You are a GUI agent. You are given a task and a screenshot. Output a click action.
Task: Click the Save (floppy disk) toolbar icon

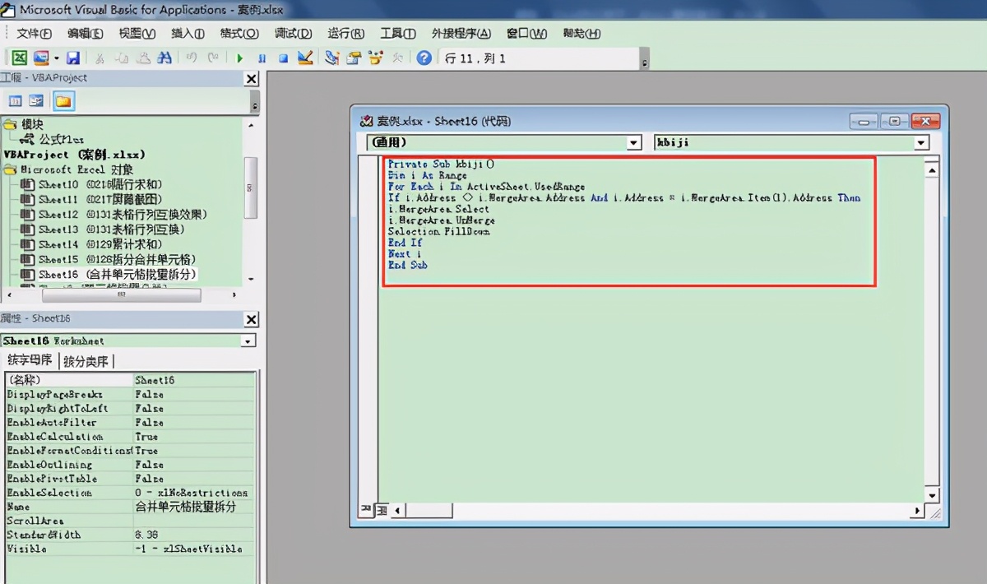72,58
